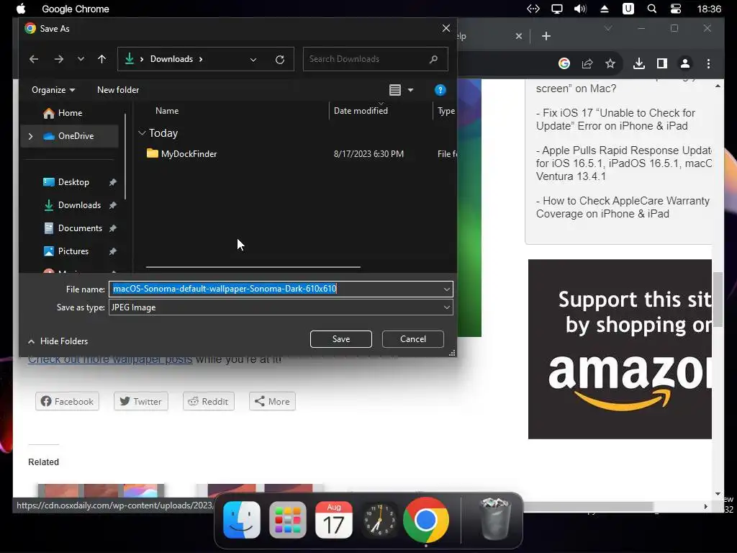Image resolution: width=737 pixels, height=553 pixels.
Task: Close the current Chrome tab
Action: click(x=518, y=36)
